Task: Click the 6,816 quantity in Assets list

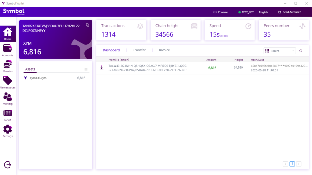Action: pyautogui.click(x=81, y=78)
